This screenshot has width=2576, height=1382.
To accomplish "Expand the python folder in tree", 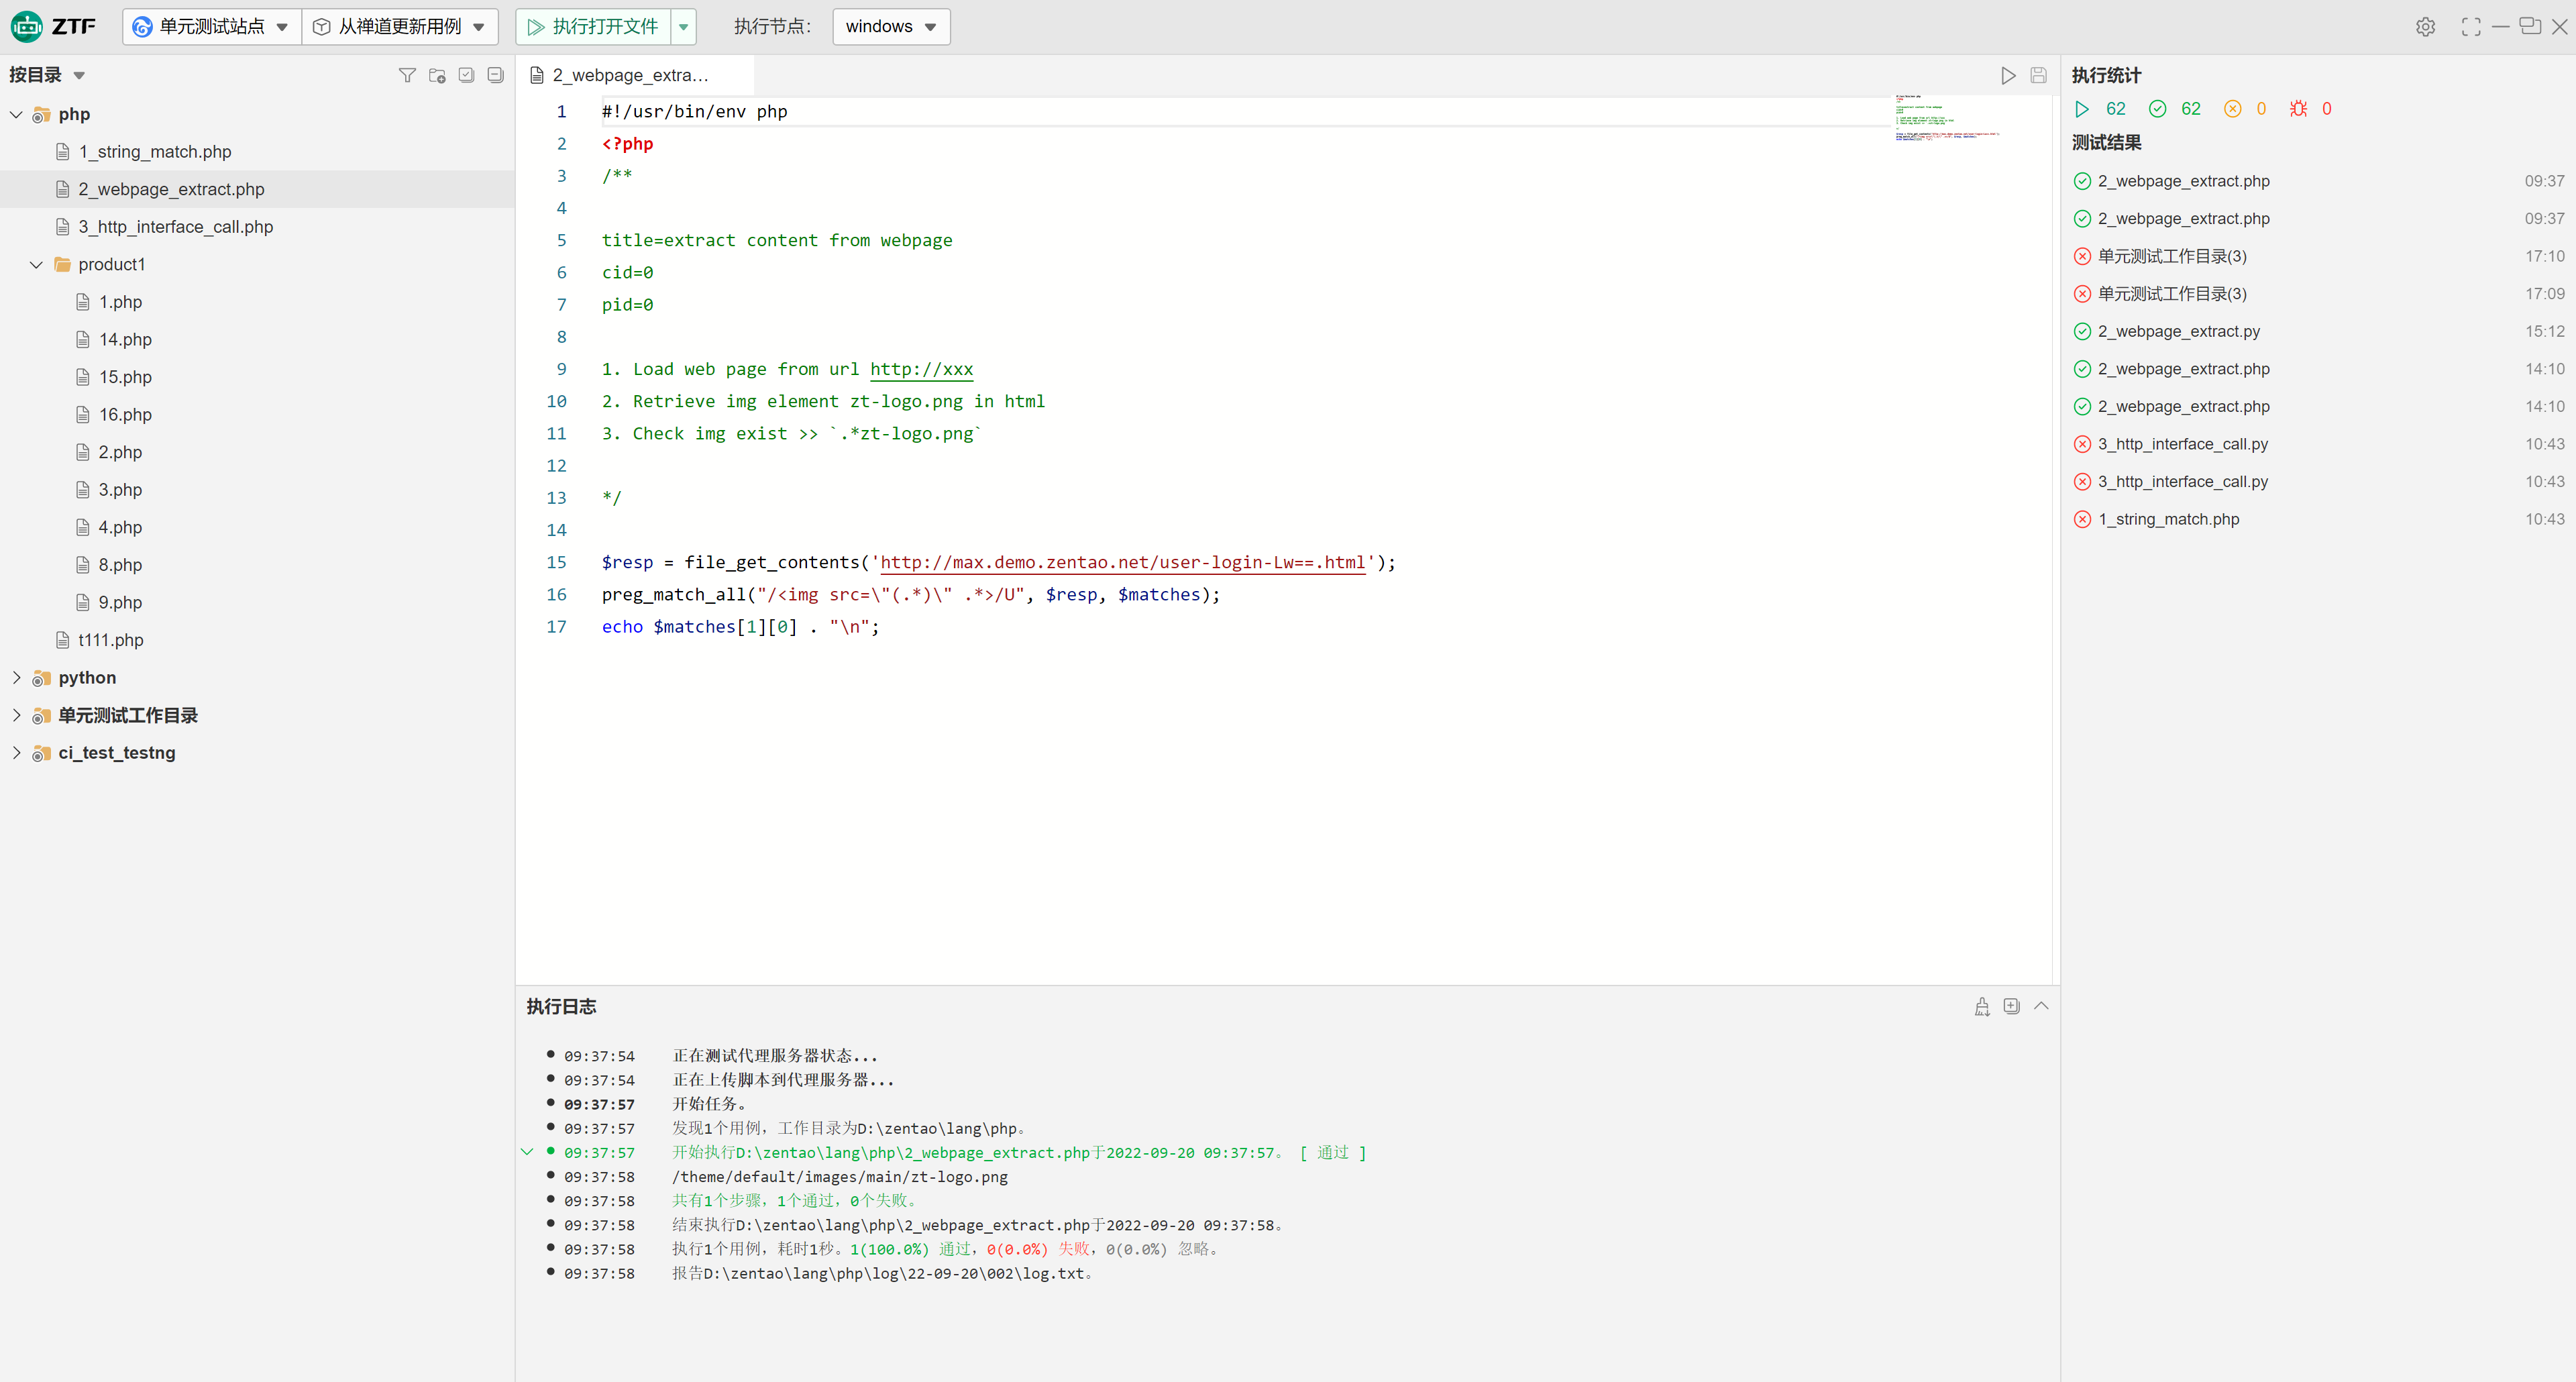I will tap(16, 678).
